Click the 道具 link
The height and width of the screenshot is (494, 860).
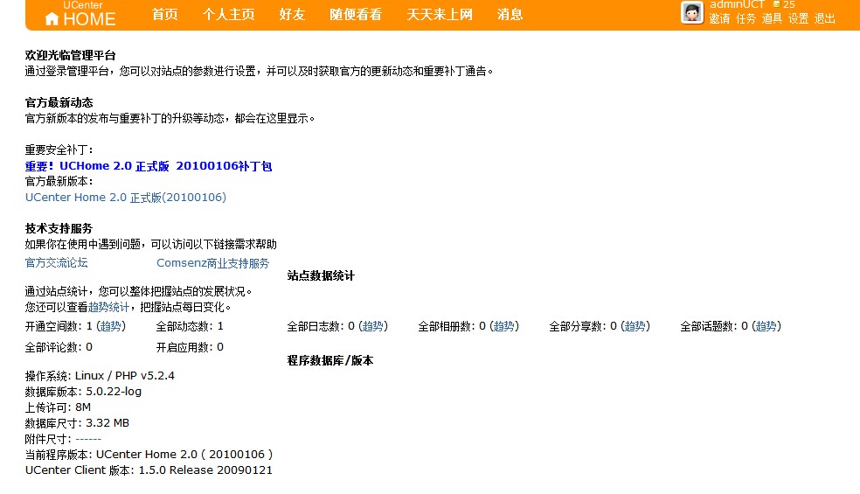click(773, 18)
